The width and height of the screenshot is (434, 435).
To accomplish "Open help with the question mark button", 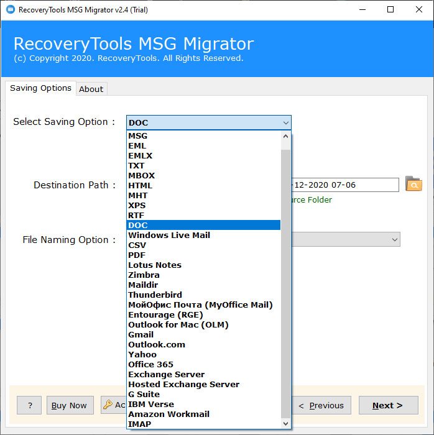I will (x=29, y=405).
